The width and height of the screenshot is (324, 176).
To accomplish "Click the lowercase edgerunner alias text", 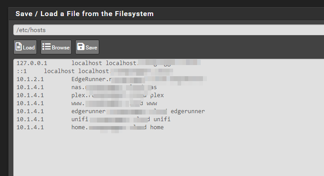I will (188, 111).
